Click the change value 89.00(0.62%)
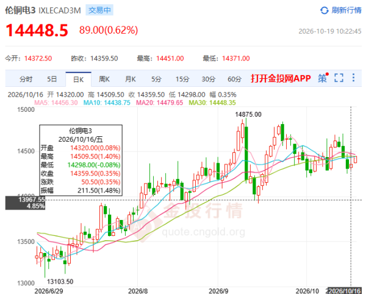The image size is (366, 294). pos(109,30)
